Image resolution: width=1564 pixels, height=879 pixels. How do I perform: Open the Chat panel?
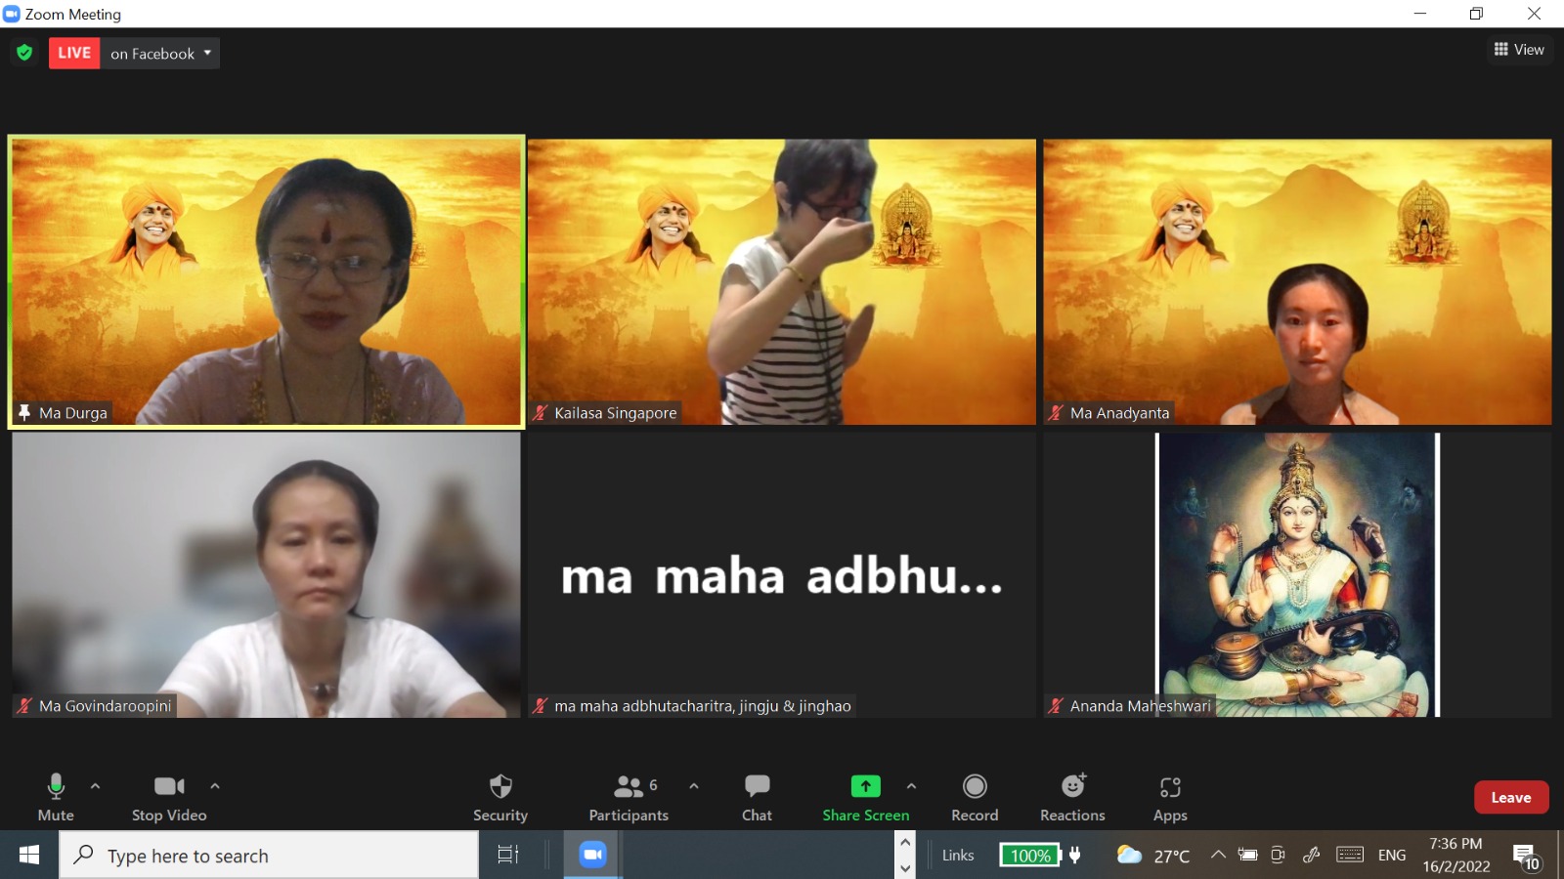[x=757, y=796]
